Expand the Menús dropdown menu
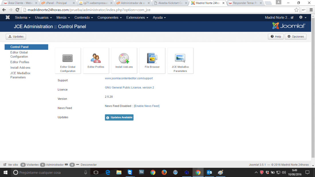 [x=63, y=17]
